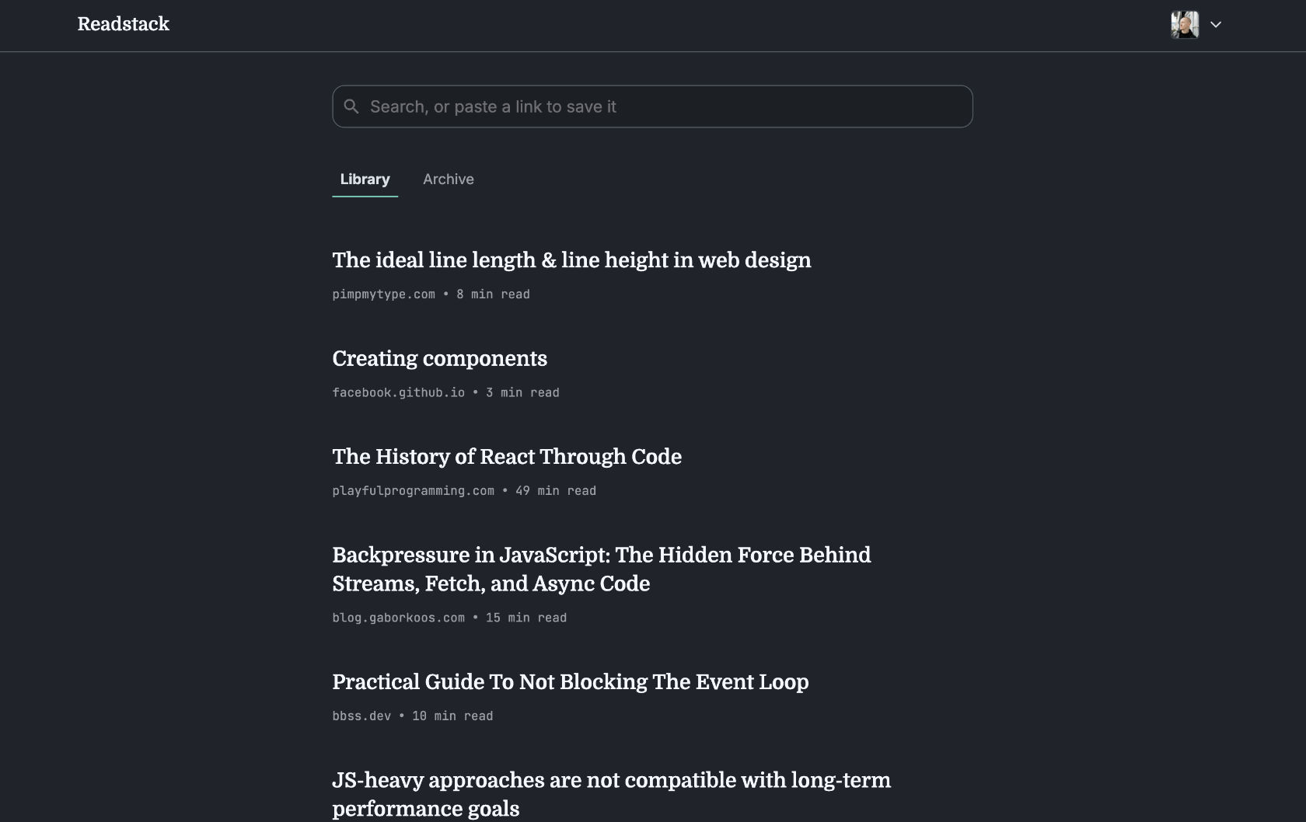Go to Readstack home logo

124,24
